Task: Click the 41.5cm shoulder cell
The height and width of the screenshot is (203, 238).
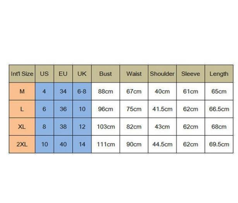Action: (x=162, y=109)
